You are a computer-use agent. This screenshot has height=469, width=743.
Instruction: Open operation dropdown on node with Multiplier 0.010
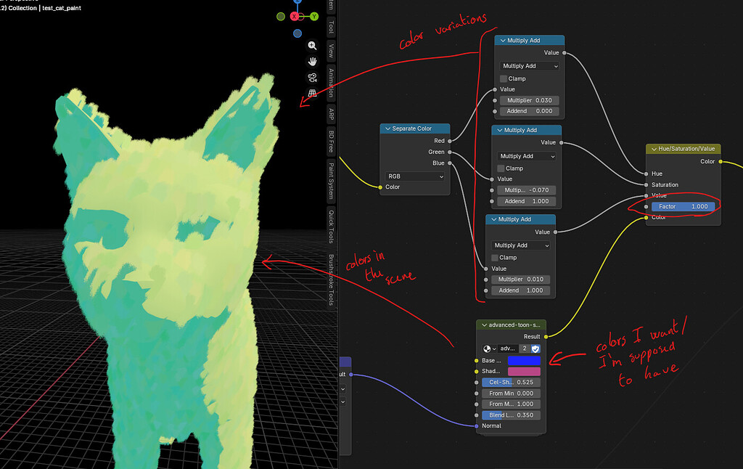(x=521, y=245)
